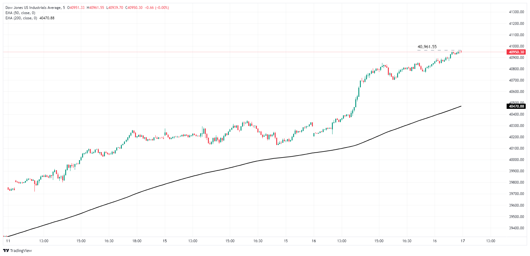Click the change value −0.66 (−0.00%)
Screen dimensions: 530x256
(x=157, y=8)
